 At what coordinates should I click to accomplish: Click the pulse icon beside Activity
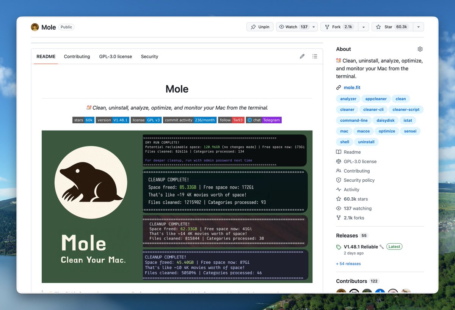(x=339, y=189)
